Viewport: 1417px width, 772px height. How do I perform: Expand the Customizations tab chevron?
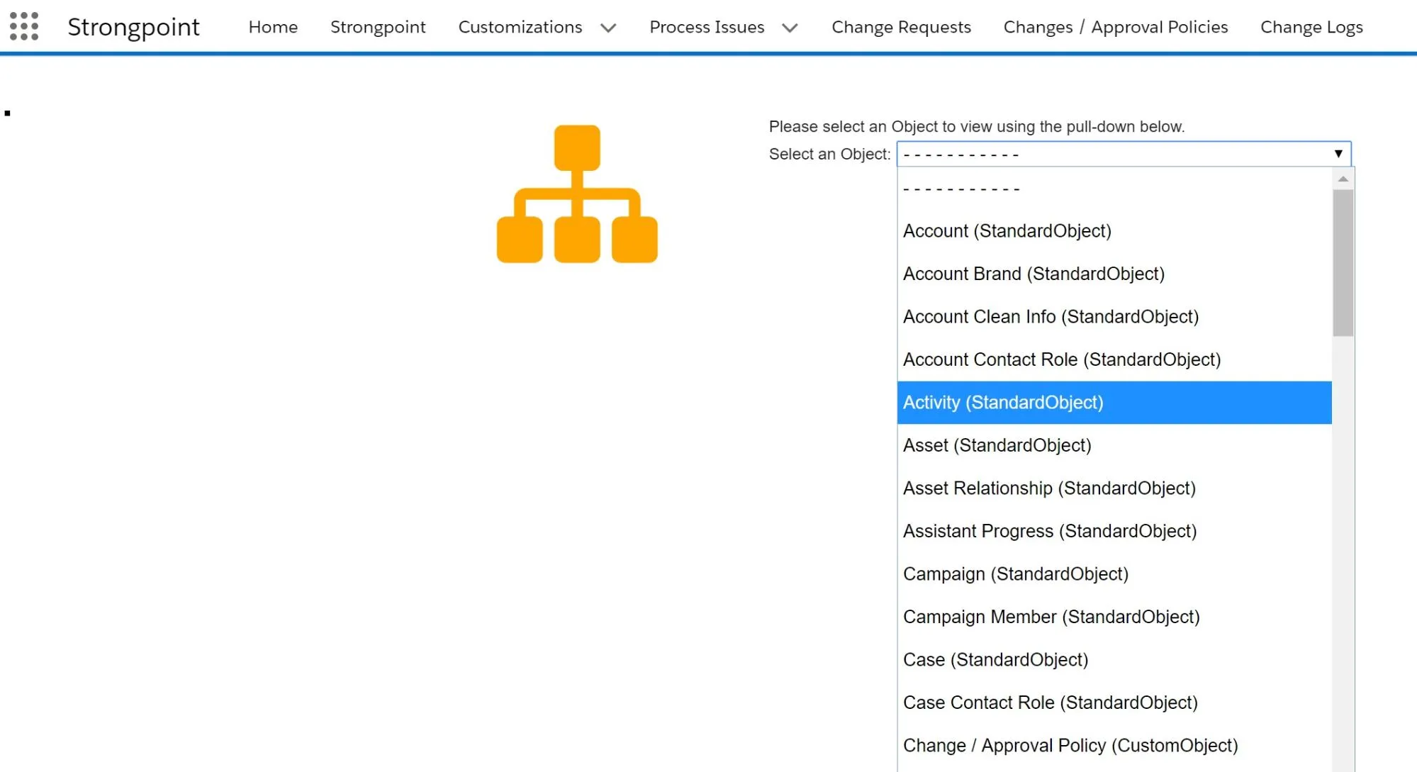(x=608, y=28)
